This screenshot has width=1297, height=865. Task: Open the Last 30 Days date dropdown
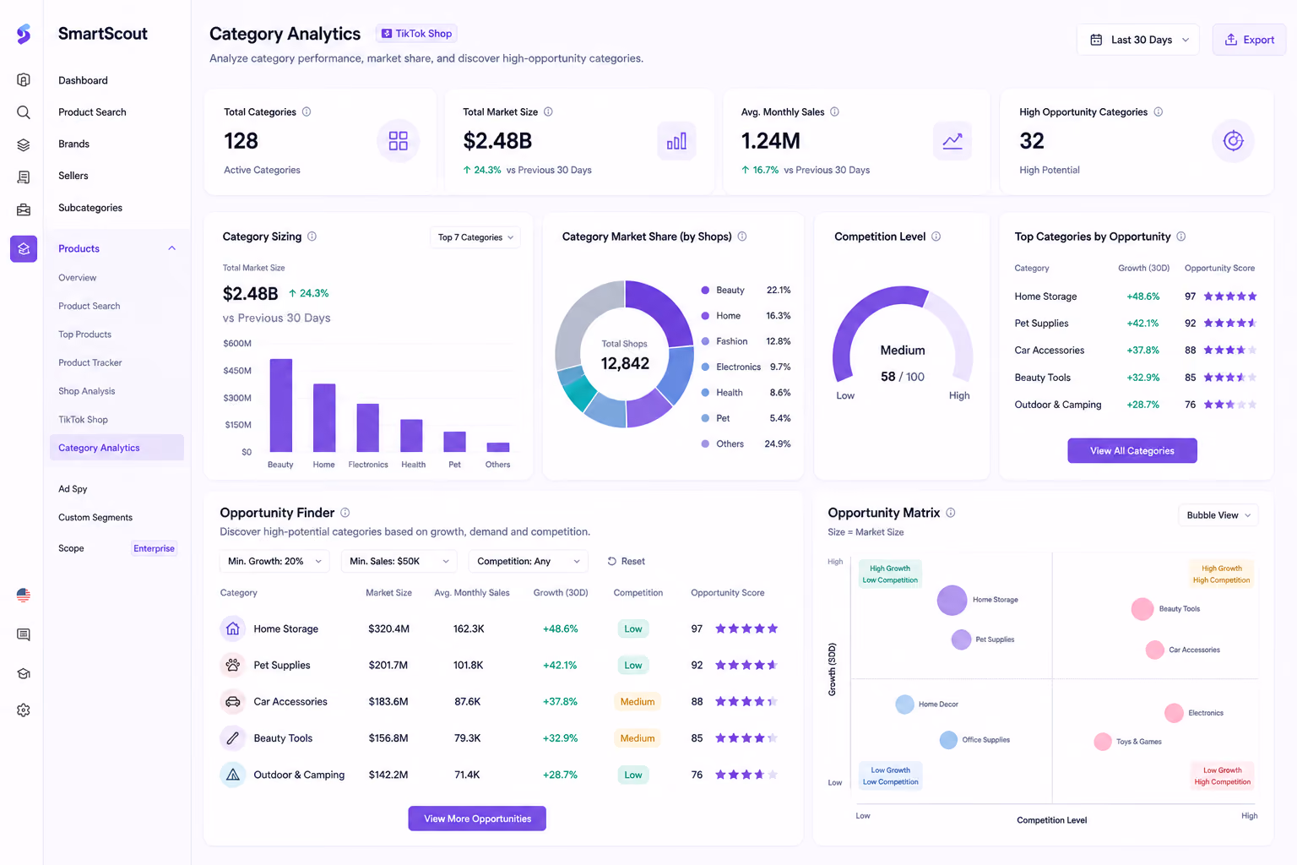click(x=1138, y=40)
